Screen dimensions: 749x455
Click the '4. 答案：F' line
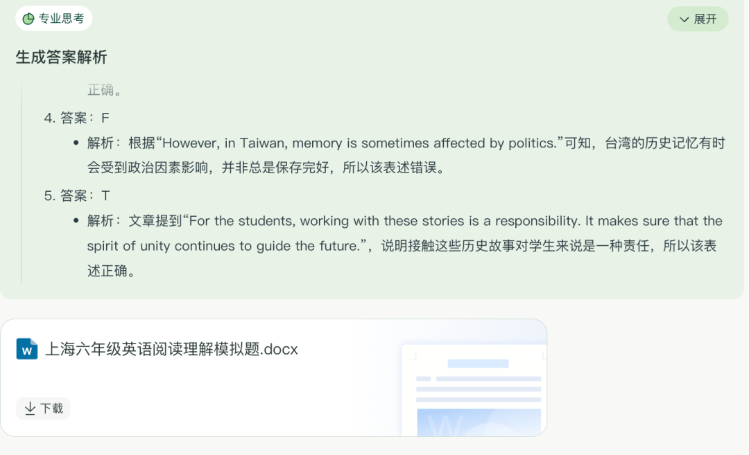77,118
